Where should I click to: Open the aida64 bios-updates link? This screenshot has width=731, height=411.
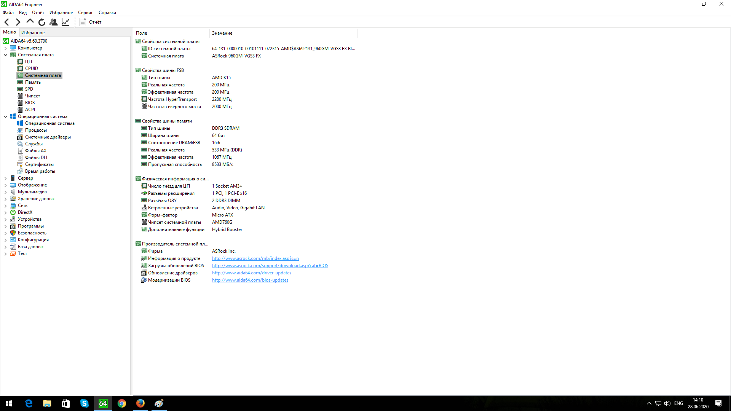pos(250,280)
